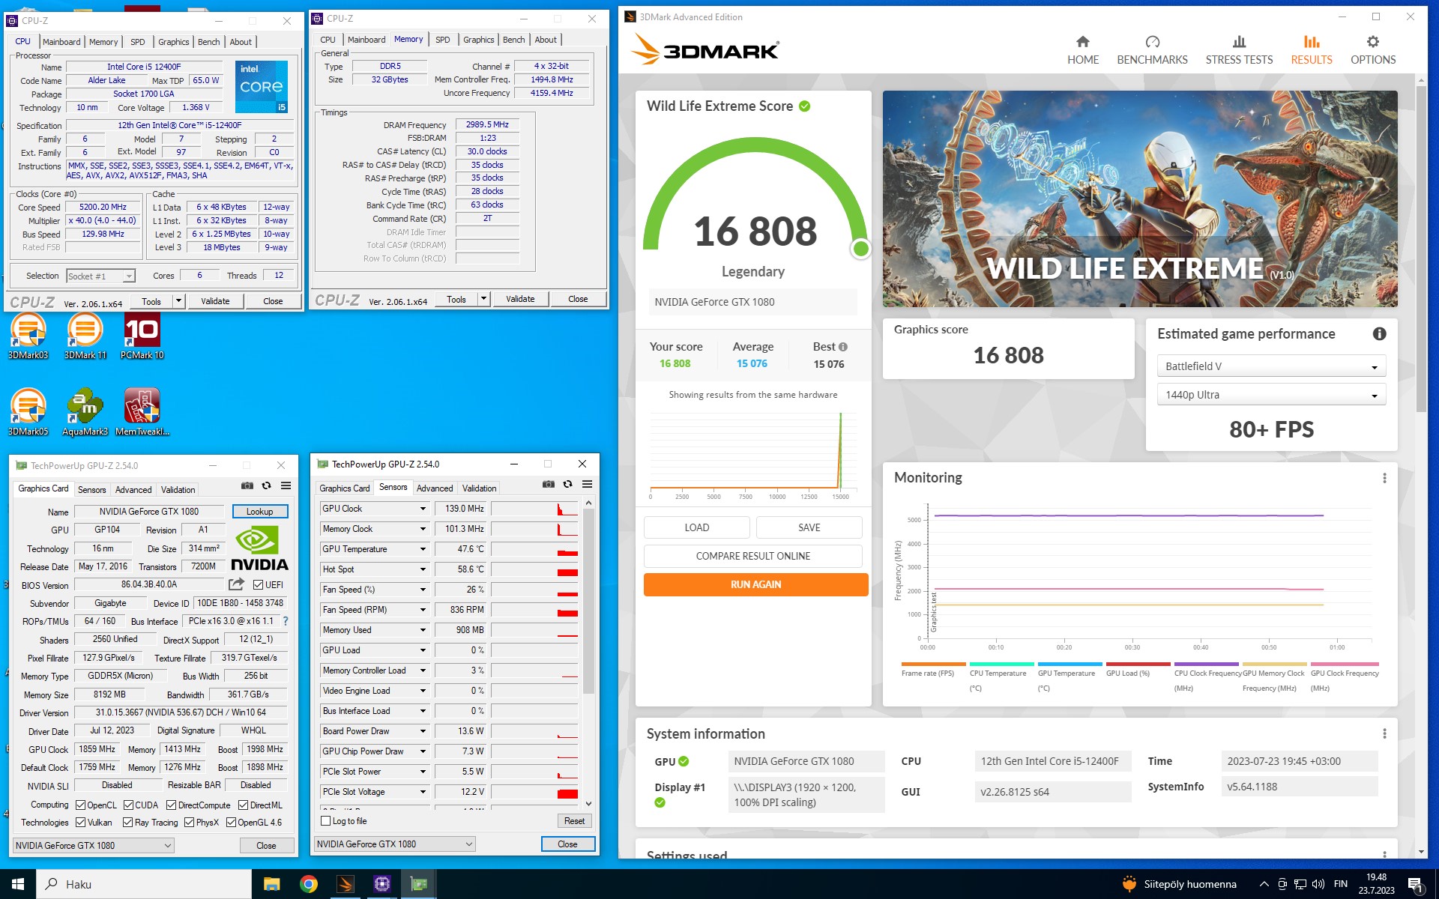Click Reset in GPU-Z Sensors window
This screenshot has width=1439, height=899.
(574, 821)
